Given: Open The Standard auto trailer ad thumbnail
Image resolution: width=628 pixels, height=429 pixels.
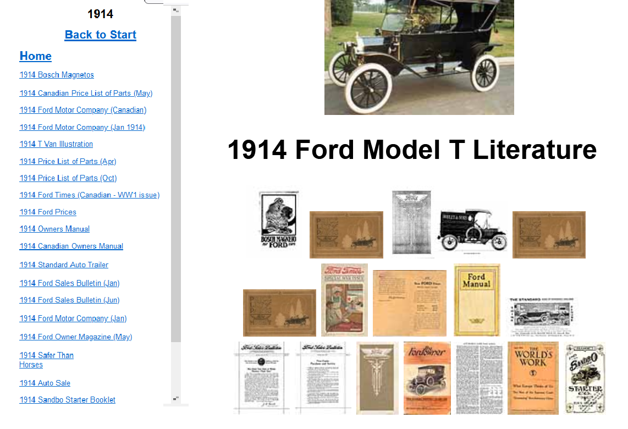Looking at the screenshot, I should (541, 316).
